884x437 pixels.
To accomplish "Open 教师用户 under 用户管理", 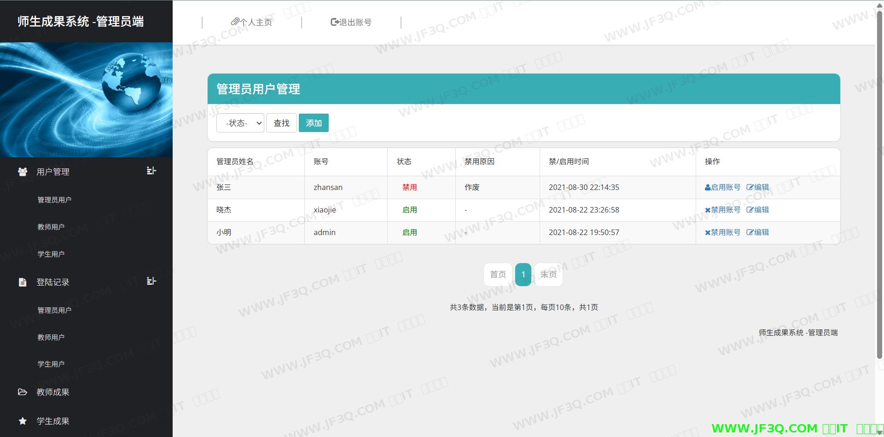I will [51, 227].
